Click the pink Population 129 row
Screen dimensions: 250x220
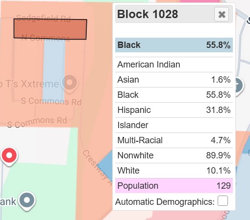(x=174, y=186)
